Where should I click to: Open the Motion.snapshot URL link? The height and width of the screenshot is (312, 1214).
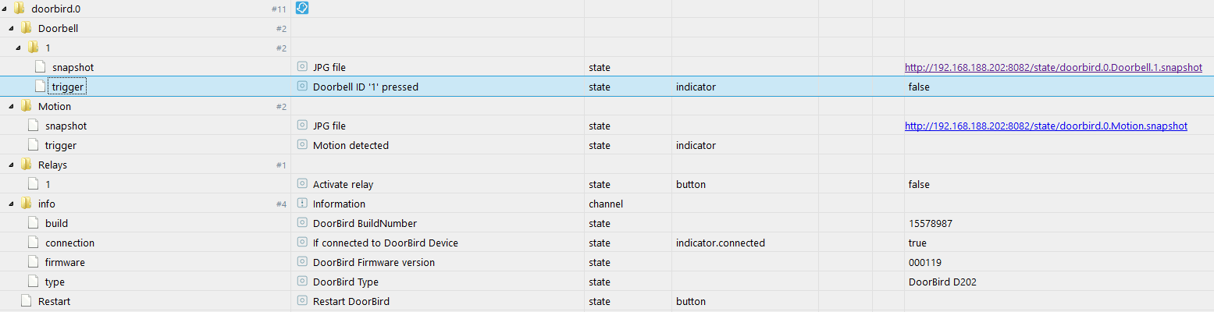(1046, 126)
